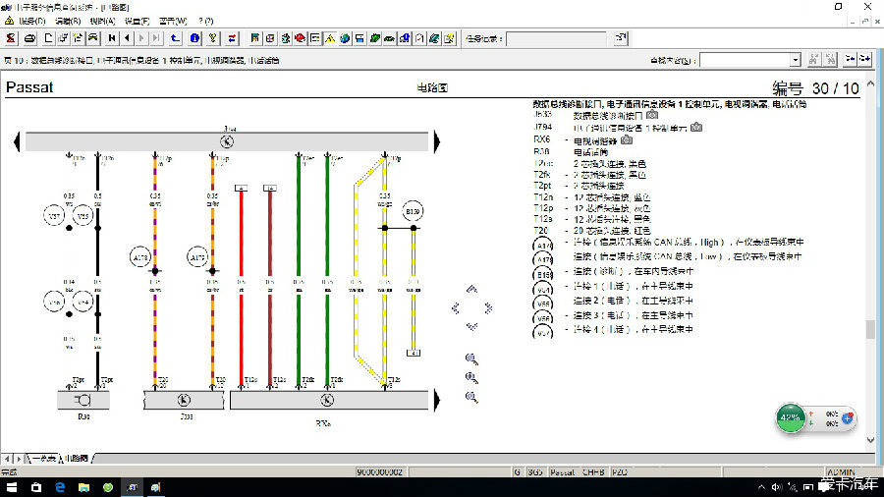
Task: Open the ?(?) help menu
Action: 206,21
